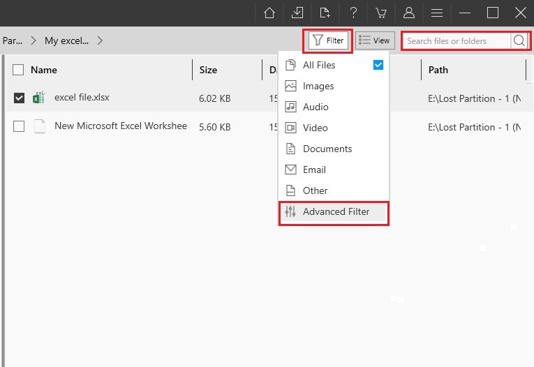This screenshot has width=534, height=367.
Task: Expand the chevron after Par... breadcrumb
Action: (x=34, y=40)
